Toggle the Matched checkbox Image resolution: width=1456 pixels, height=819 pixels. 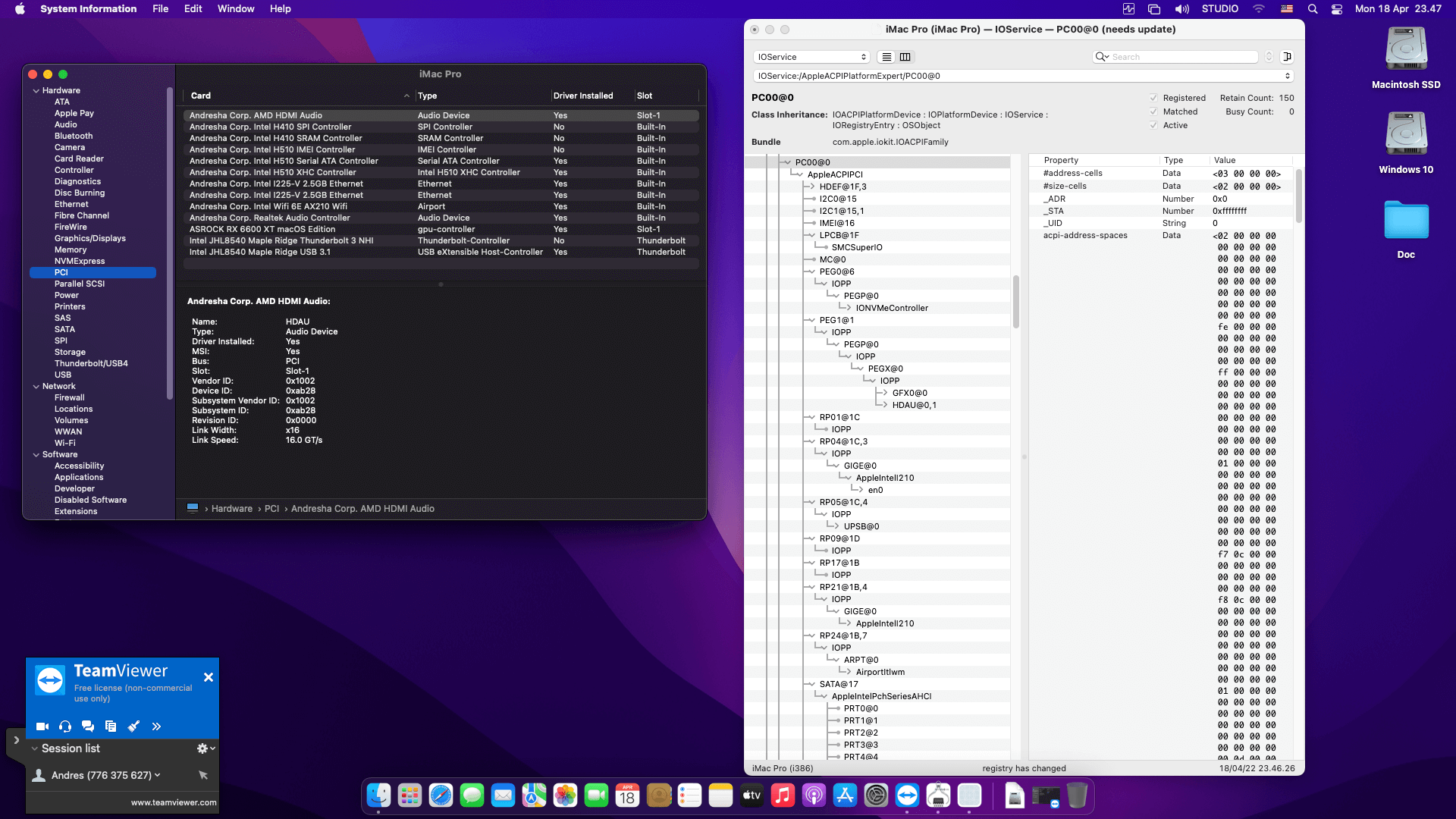(x=1153, y=111)
